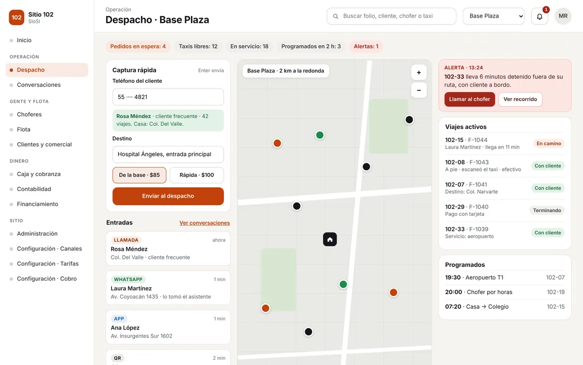Screen dimensions: 583x365
Task: Select active trip 102-33 · F-1039
Action: (x=505, y=233)
